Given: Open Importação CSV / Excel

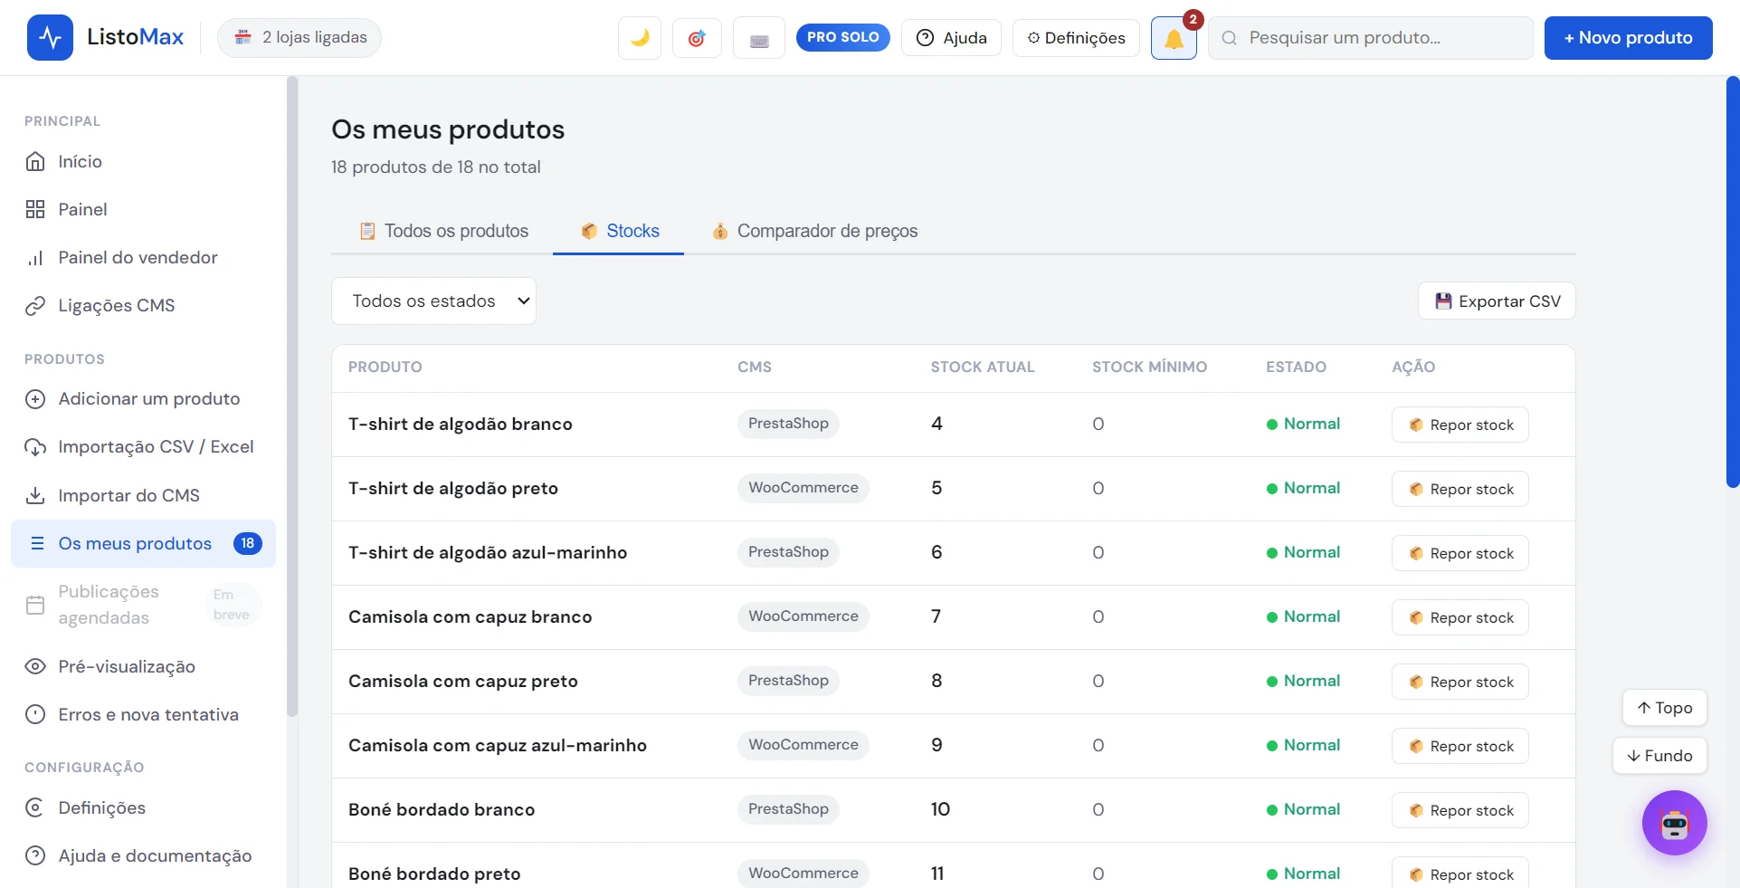Looking at the screenshot, I should [145, 446].
